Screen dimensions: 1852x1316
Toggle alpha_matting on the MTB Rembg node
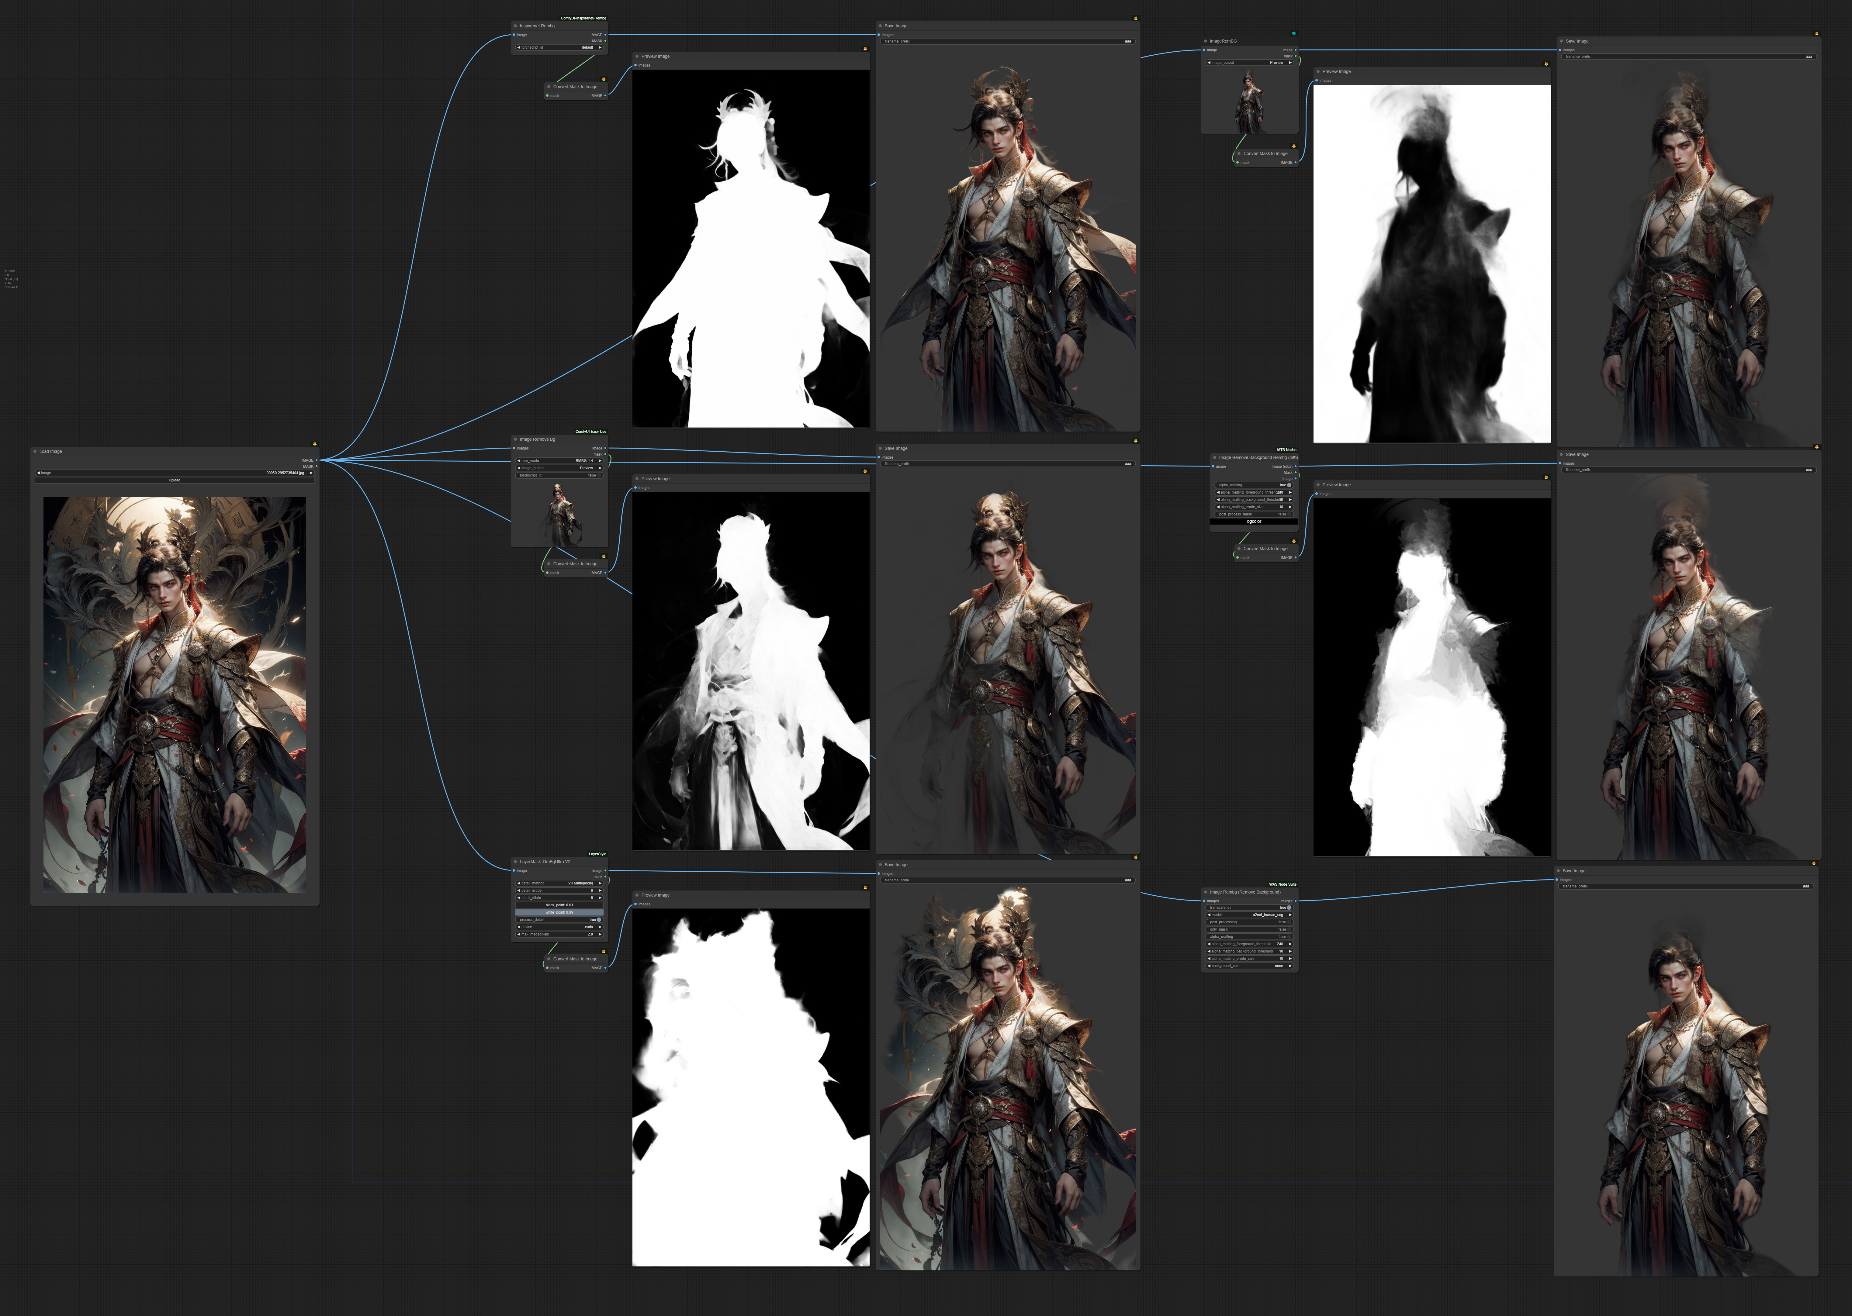tap(1254, 485)
